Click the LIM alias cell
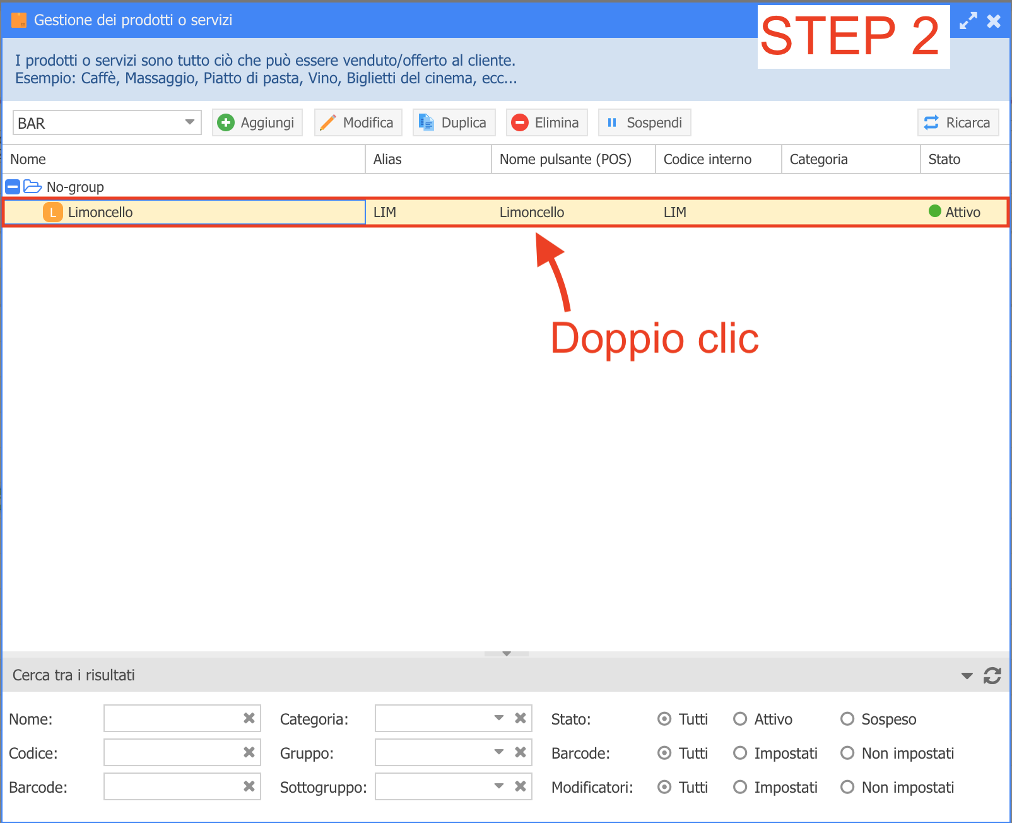 point(429,212)
